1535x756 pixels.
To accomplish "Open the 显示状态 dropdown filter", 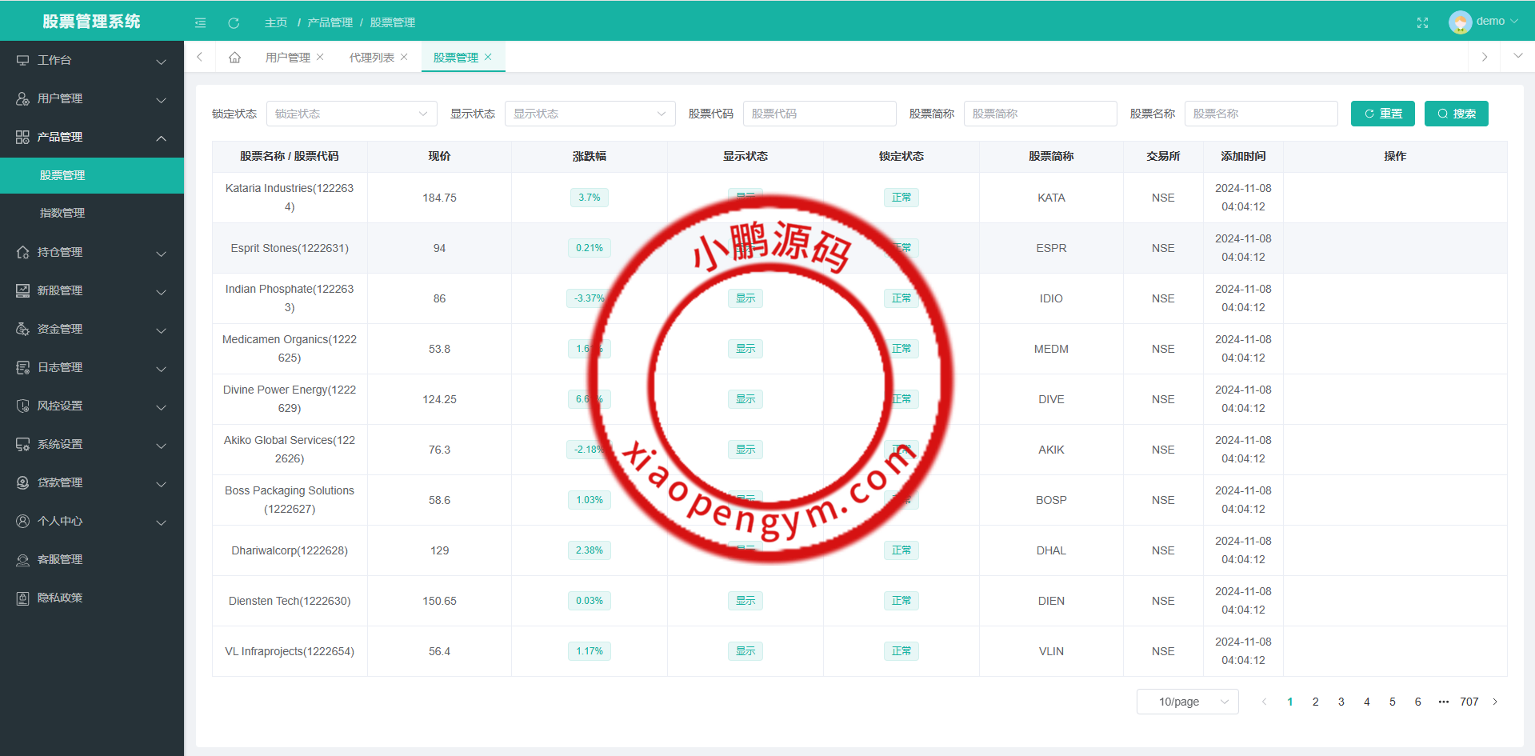I will [590, 114].
